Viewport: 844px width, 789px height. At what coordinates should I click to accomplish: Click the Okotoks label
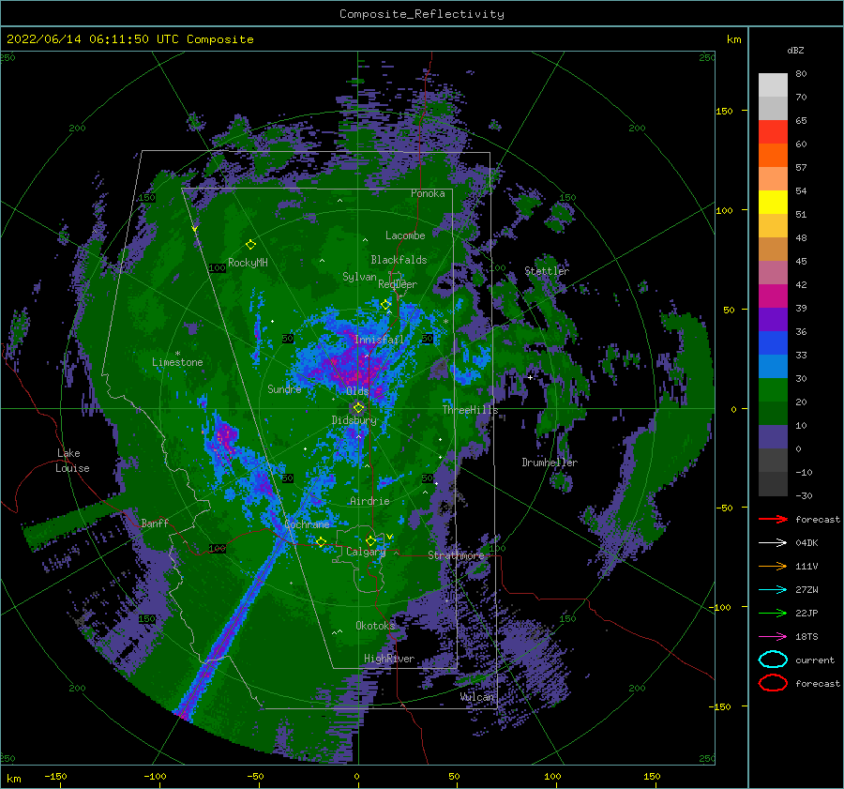point(375,625)
